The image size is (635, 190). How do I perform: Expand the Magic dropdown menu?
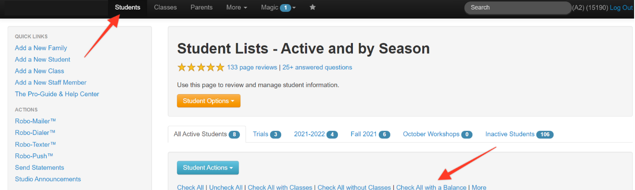[278, 7]
